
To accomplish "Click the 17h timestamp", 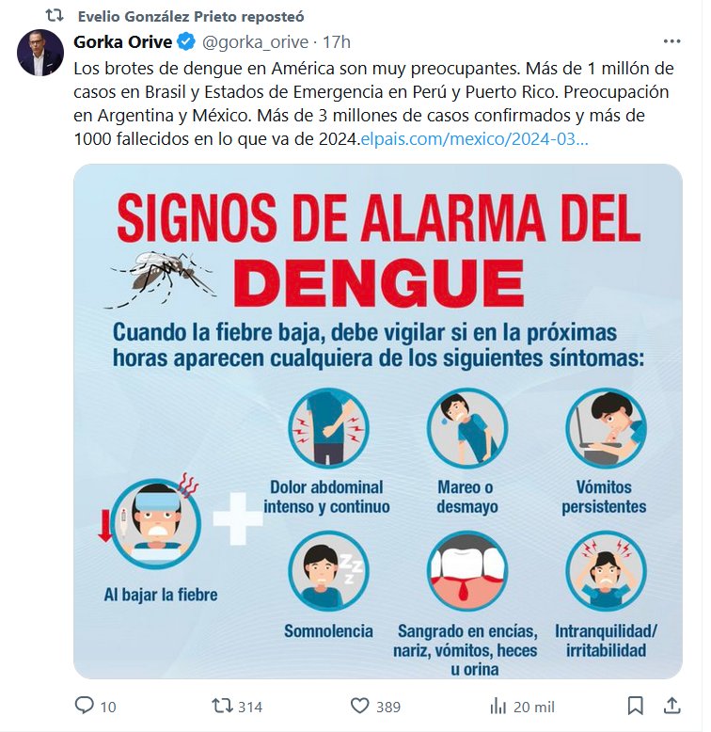I will [x=337, y=42].
